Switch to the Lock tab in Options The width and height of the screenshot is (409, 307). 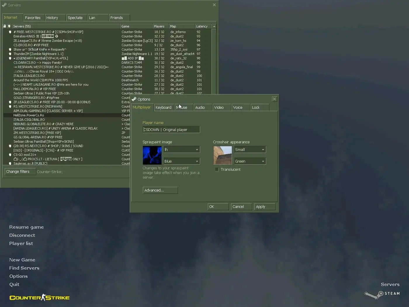pyautogui.click(x=260, y=107)
